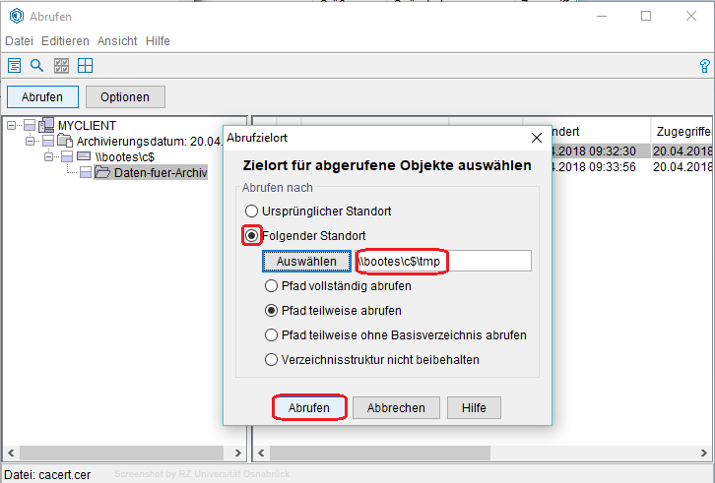
Task: Click the destination path text field
Action: tap(483, 261)
